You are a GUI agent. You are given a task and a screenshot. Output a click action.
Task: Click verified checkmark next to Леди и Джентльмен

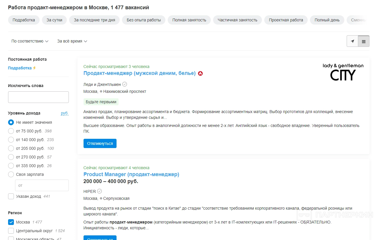click(125, 84)
